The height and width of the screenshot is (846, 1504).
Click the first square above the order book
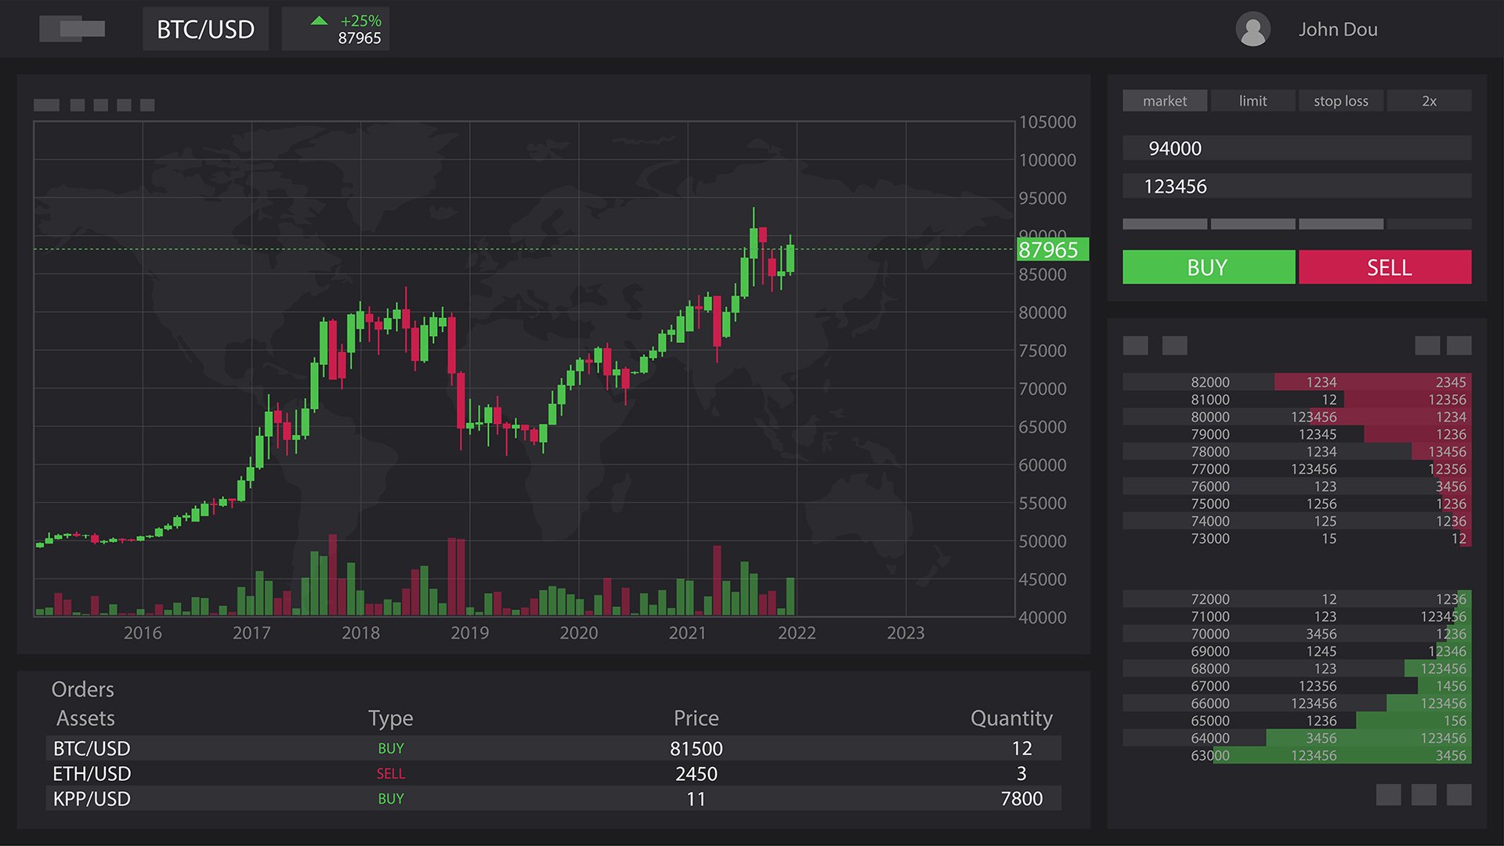pyautogui.click(x=1135, y=345)
